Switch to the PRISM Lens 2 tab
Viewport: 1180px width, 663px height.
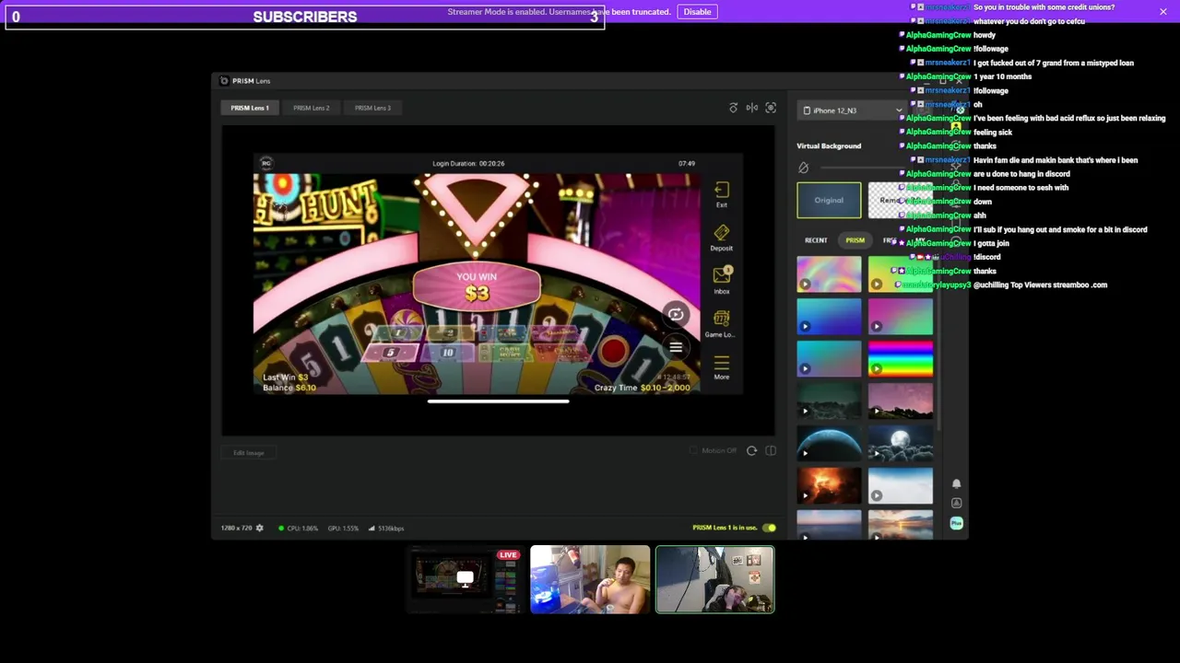pos(312,108)
